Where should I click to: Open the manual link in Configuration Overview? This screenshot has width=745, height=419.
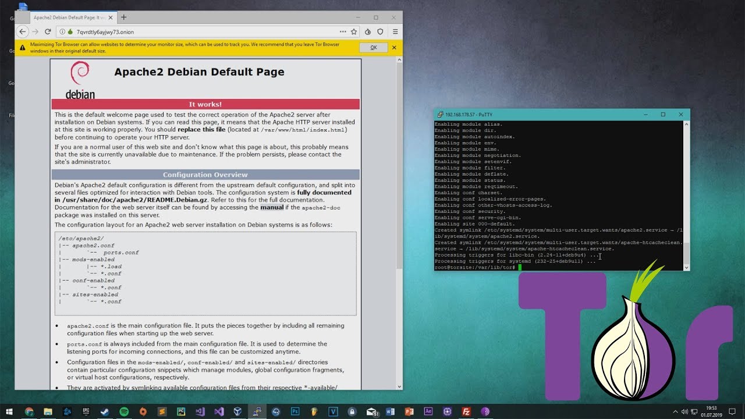pos(272,207)
